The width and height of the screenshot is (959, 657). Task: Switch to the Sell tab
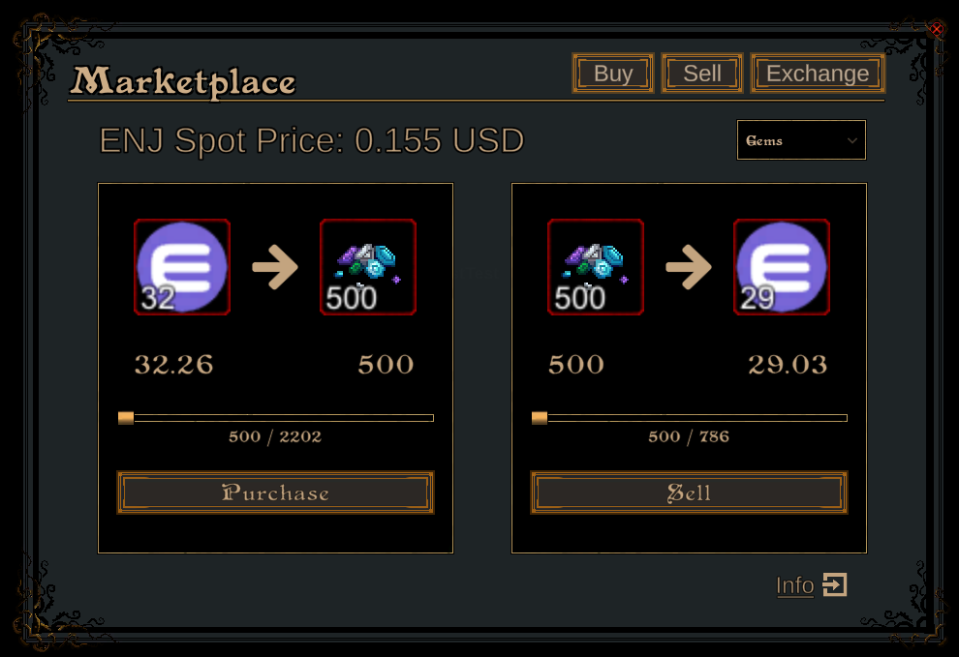pyautogui.click(x=702, y=74)
